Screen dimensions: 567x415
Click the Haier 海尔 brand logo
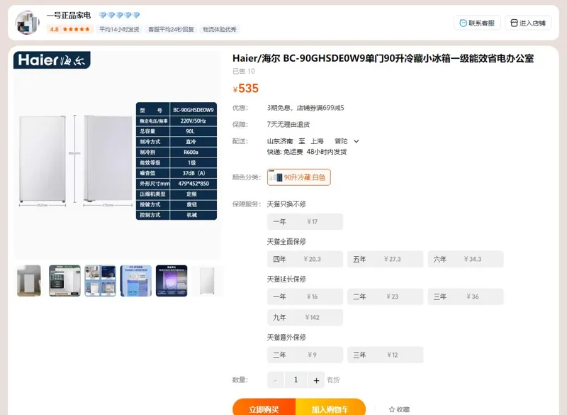point(52,60)
